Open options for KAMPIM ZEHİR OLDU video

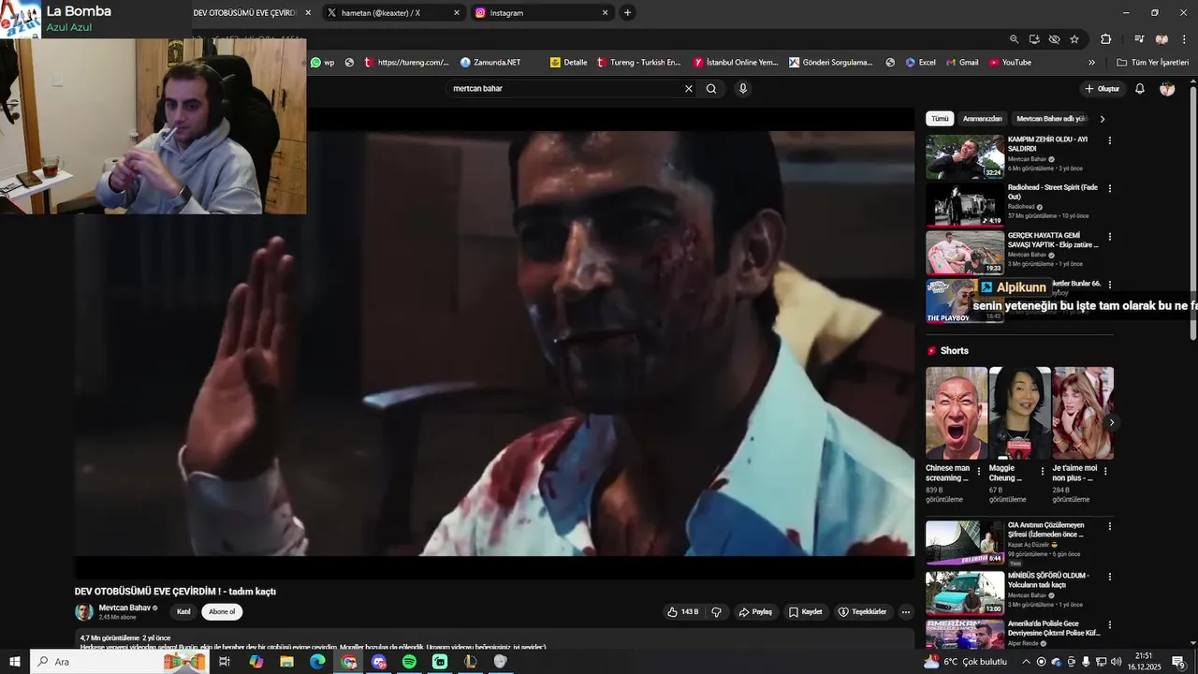point(1110,140)
